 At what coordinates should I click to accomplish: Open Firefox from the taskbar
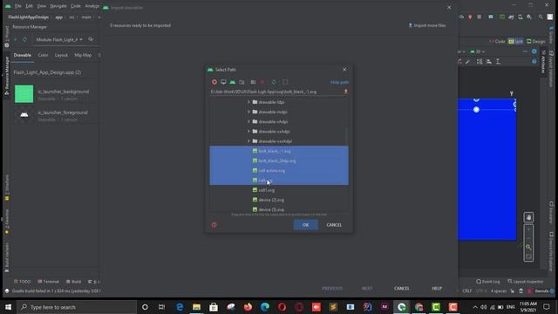point(248,307)
